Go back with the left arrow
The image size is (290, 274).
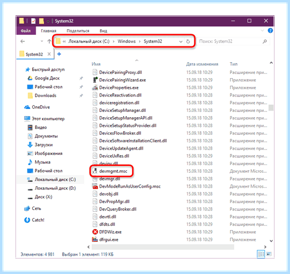(x=23, y=41)
